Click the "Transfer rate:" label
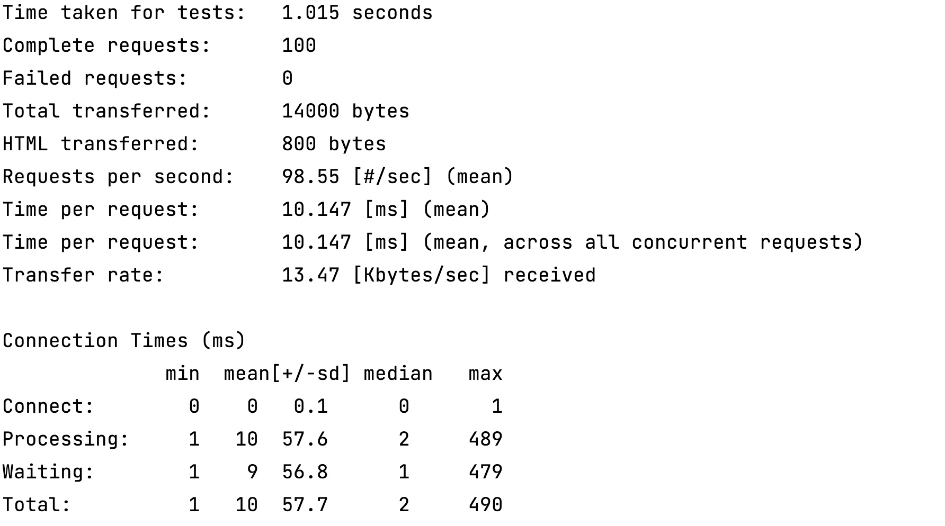945x526 pixels. [83, 275]
